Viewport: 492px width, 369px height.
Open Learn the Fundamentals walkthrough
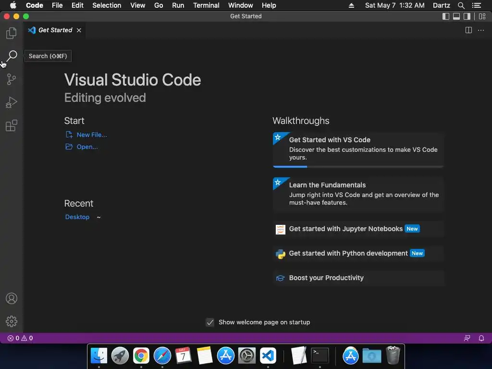point(358,195)
